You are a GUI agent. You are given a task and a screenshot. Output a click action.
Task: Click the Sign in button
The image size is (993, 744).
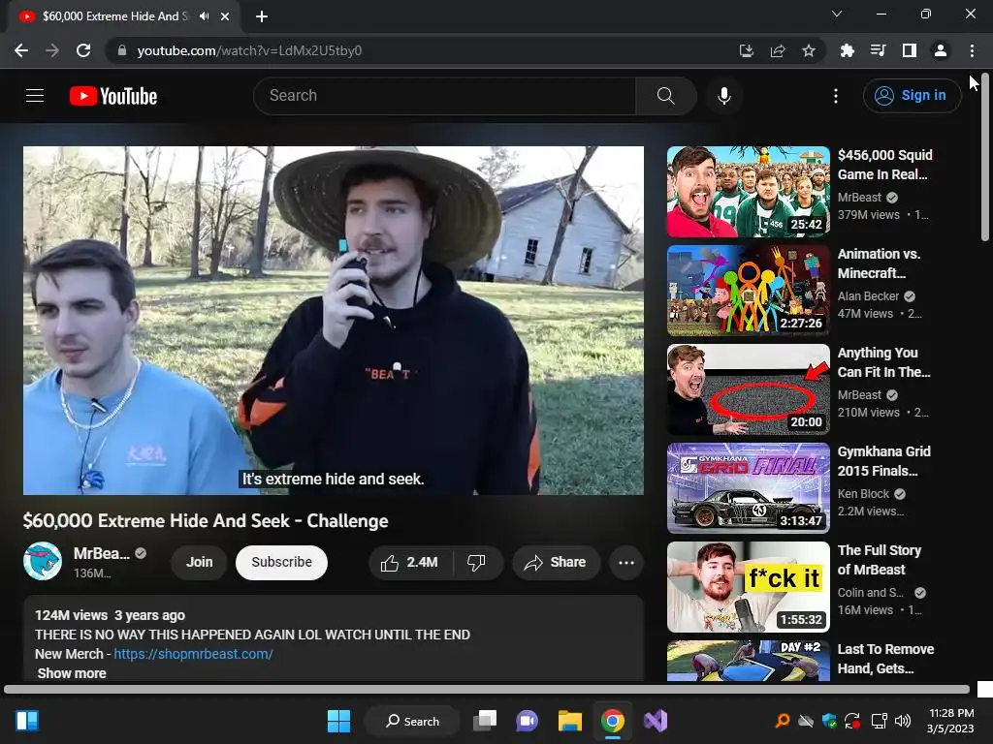912,96
